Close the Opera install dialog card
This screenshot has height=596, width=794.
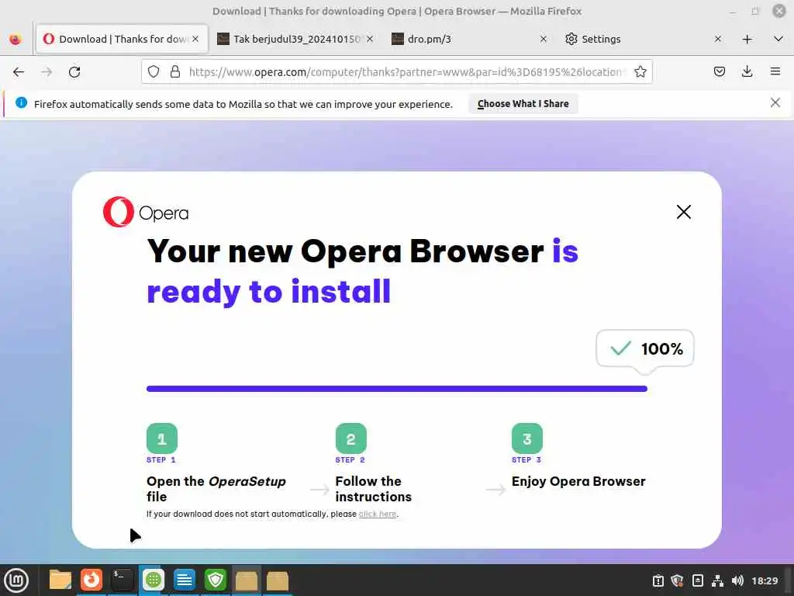pos(684,212)
